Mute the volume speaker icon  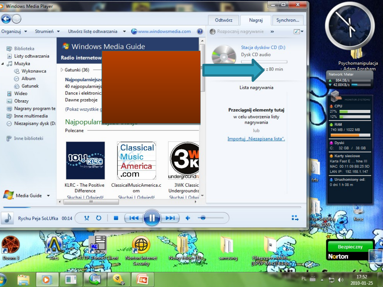click(x=188, y=218)
